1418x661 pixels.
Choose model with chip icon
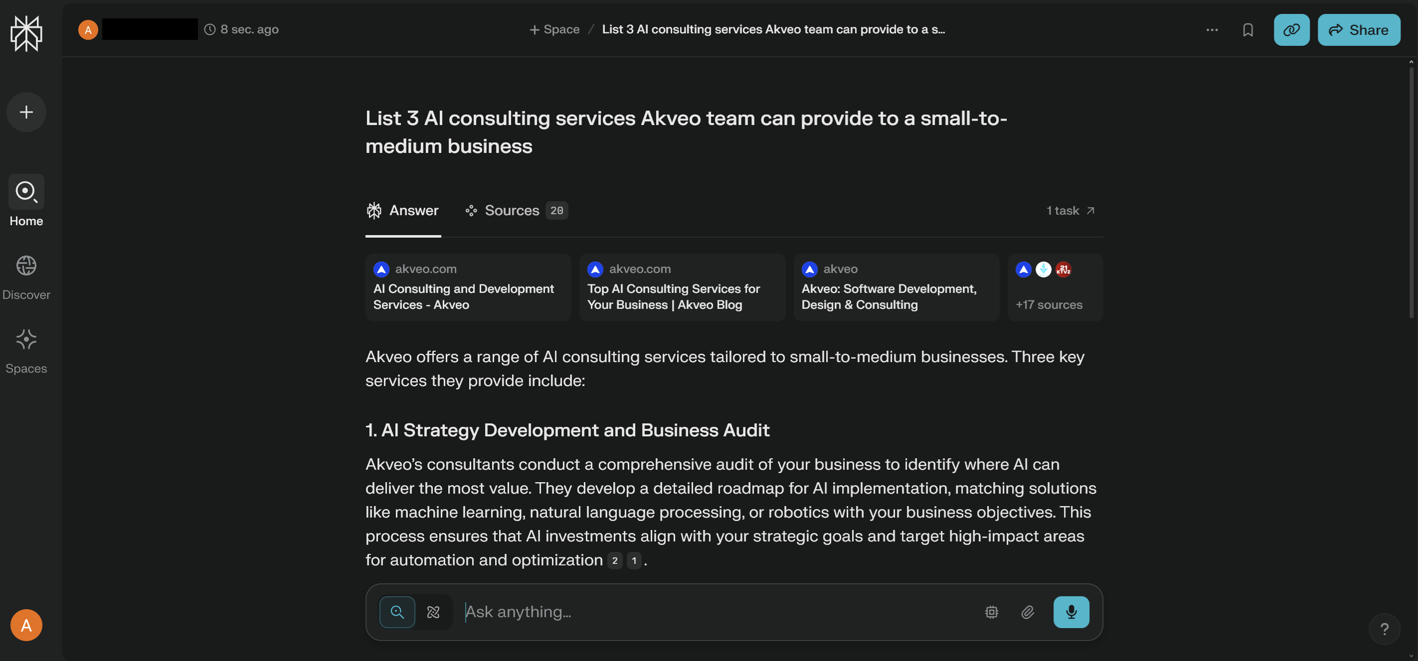(991, 612)
